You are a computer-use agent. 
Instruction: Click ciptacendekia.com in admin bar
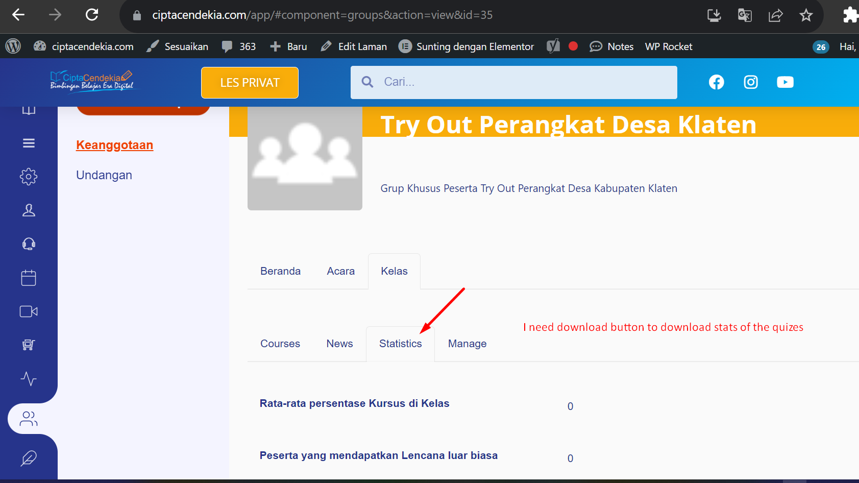pyautogui.click(x=84, y=46)
